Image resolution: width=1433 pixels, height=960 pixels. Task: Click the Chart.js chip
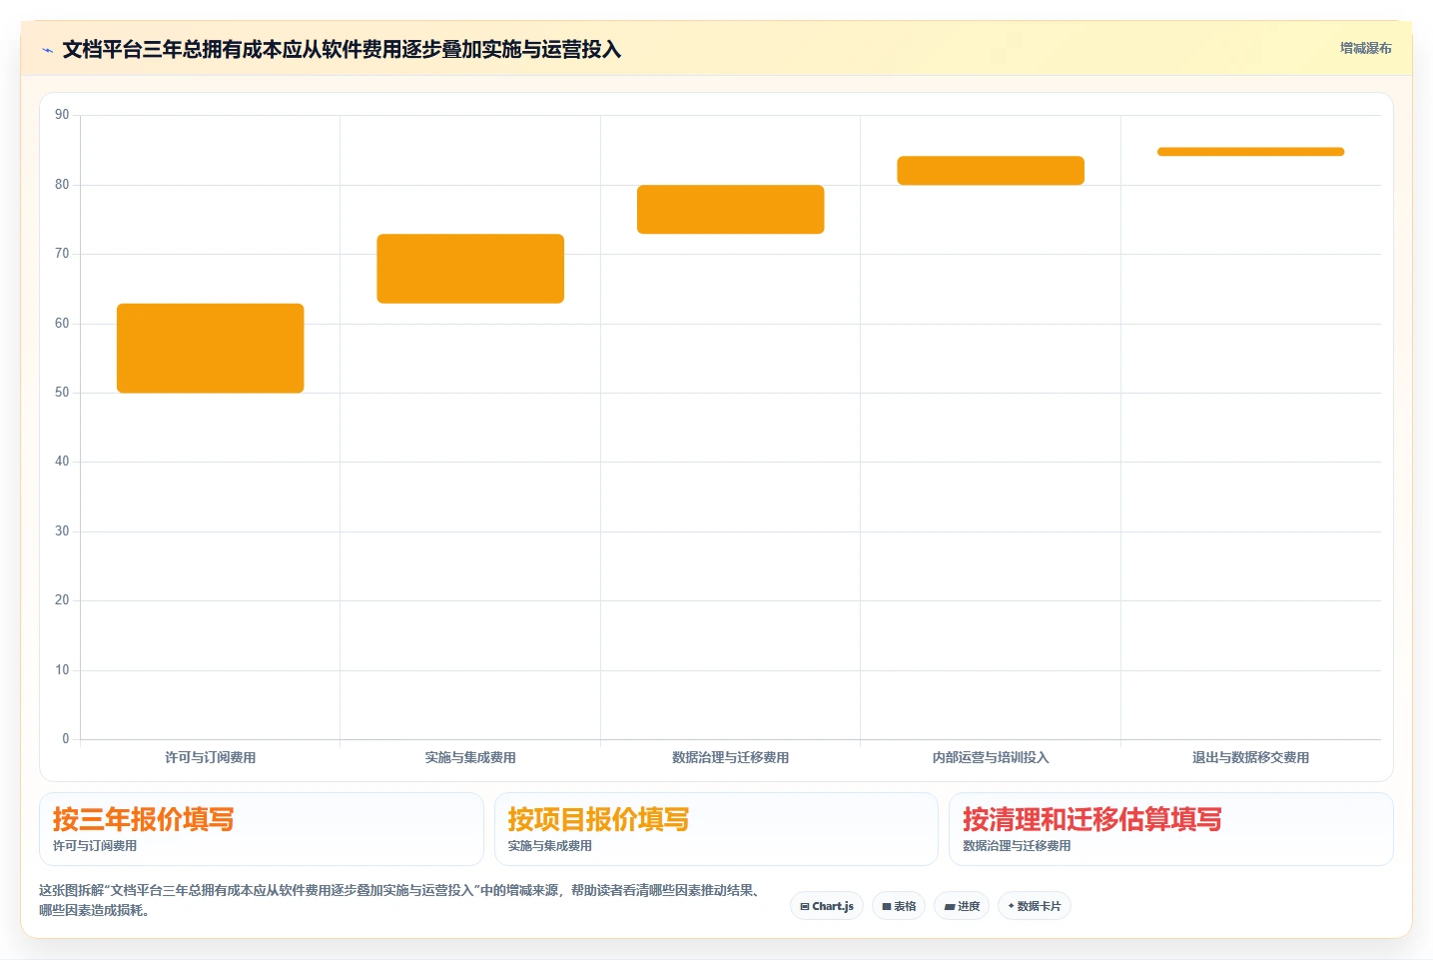pyautogui.click(x=827, y=906)
